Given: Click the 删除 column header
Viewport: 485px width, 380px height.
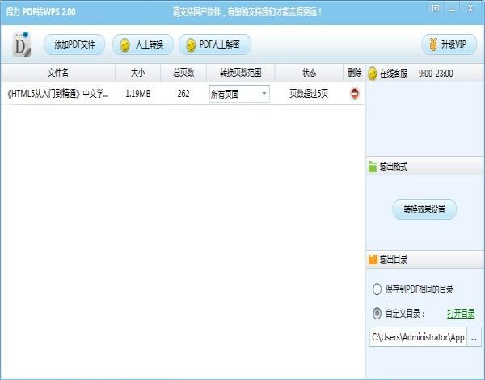Looking at the screenshot, I should coord(355,73).
